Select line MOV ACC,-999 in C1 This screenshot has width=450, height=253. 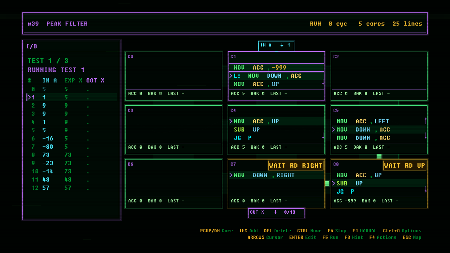pyautogui.click(x=276, y=67)
